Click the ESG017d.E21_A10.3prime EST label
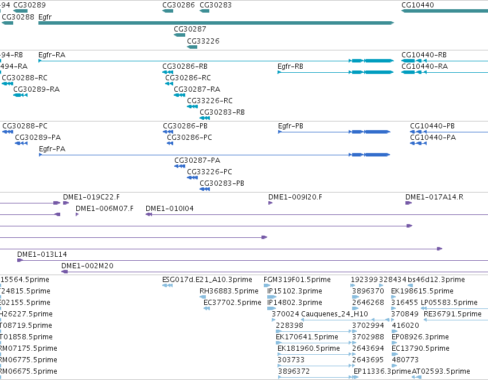Image resolution: width=488 pixels, height=380 pixels. (207, 280)
